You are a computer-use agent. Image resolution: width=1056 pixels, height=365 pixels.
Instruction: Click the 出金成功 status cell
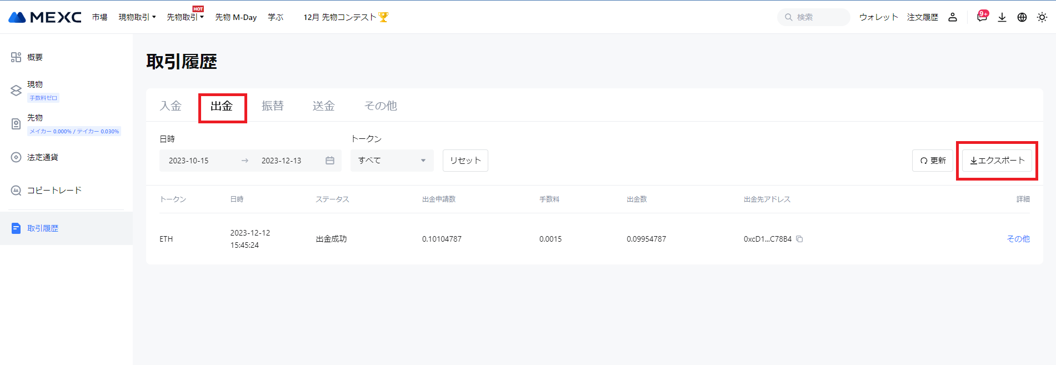click(x=331, y=239)
